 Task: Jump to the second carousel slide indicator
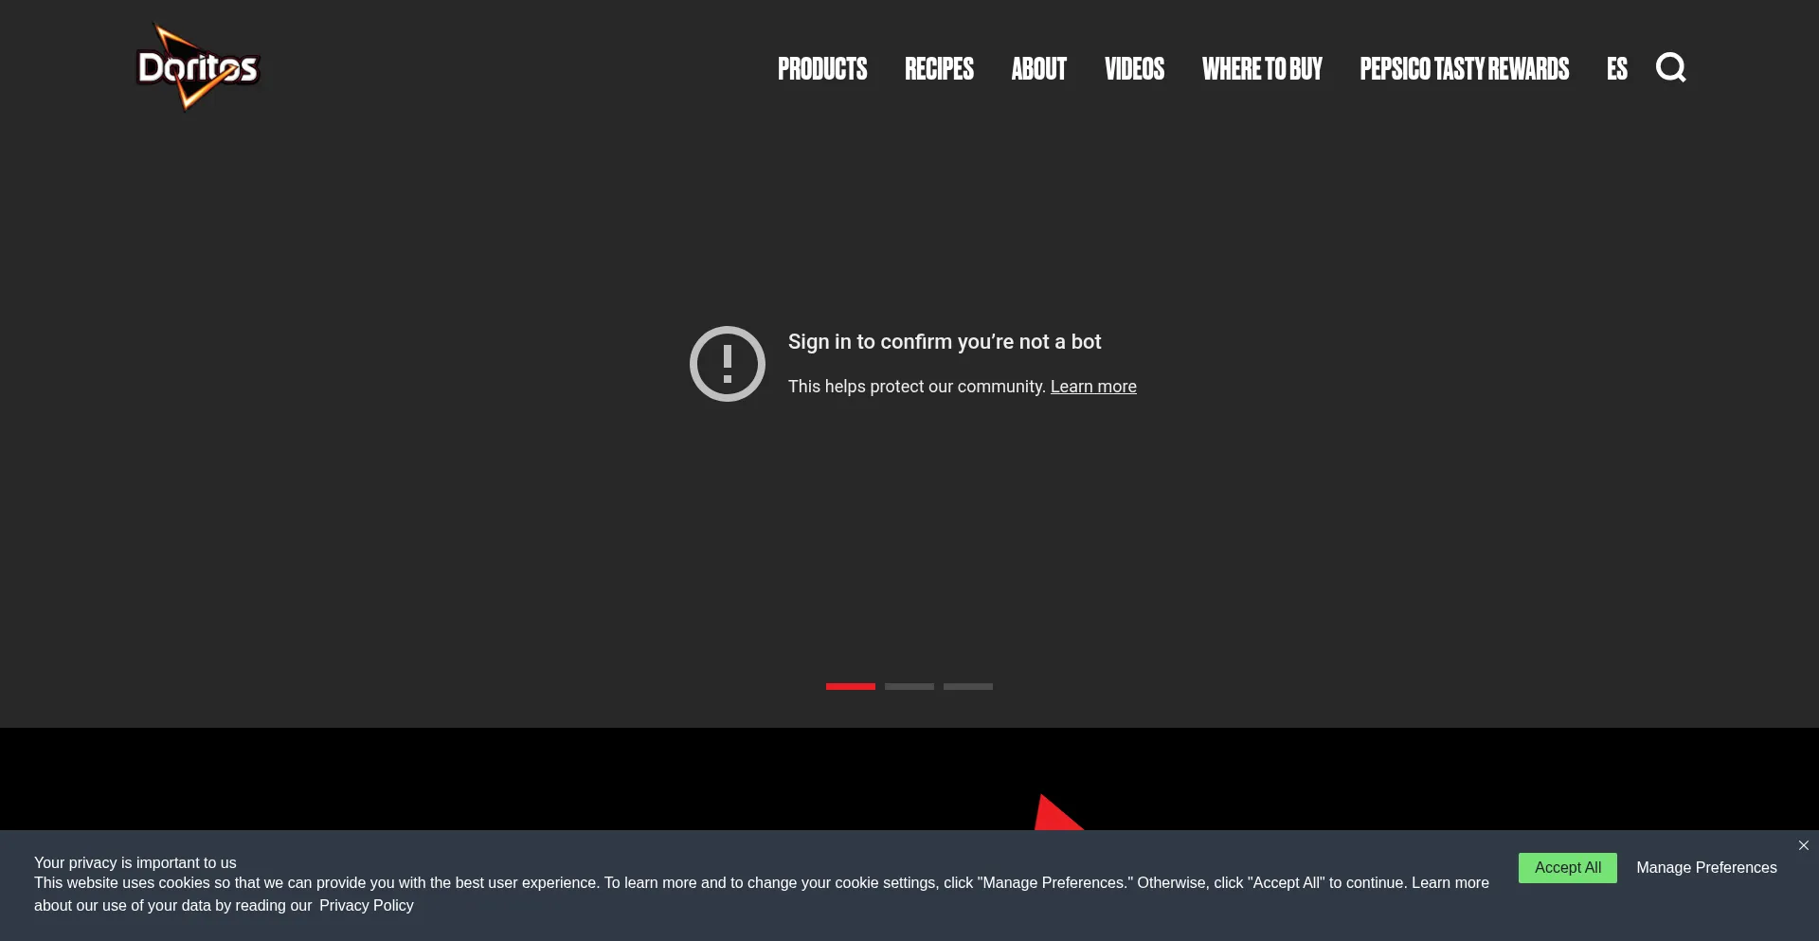pos(909,686)
